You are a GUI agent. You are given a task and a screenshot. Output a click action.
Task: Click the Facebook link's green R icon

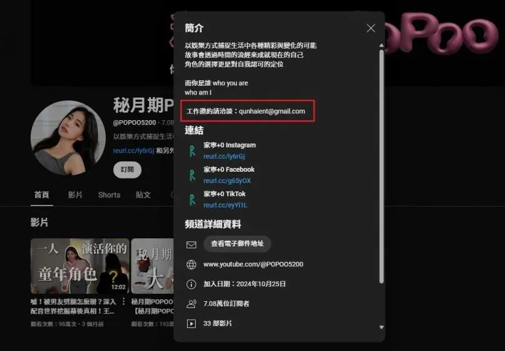tap(192, 175)
